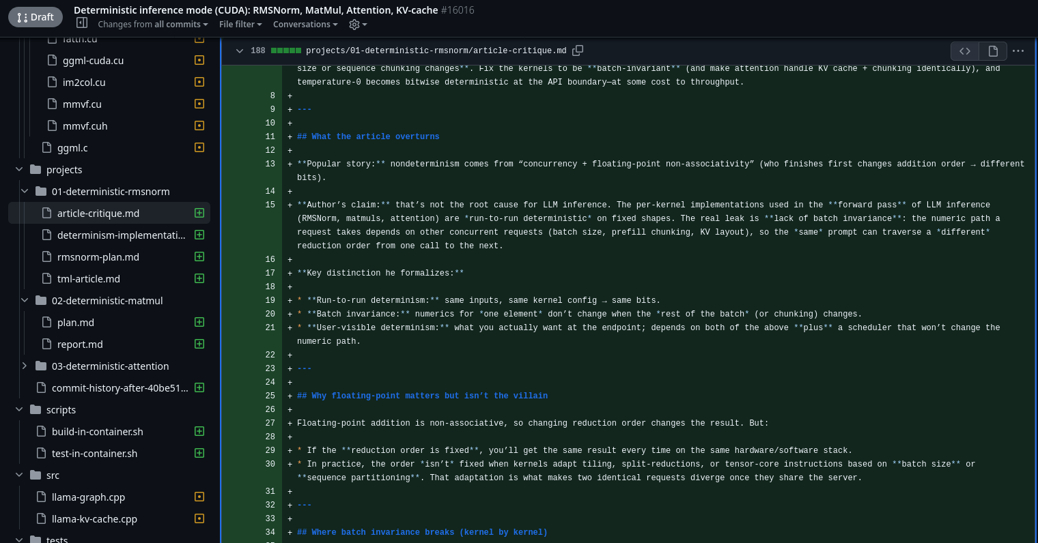The width and height of the screenshot is (1038, 543).
Task: Click modified status icon for ggml.c
Action: (x=199, y=148)
